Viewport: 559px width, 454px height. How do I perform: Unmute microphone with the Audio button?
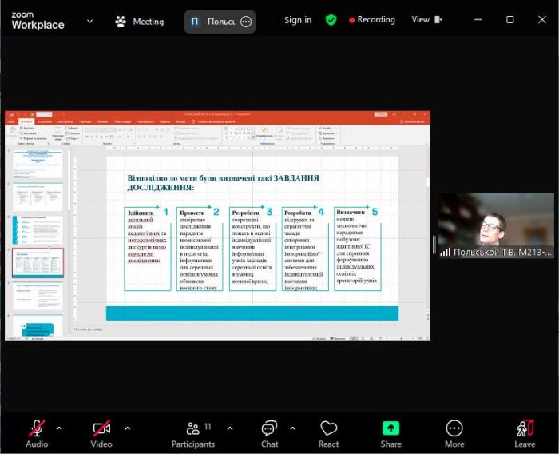click(x=37, y=432)
